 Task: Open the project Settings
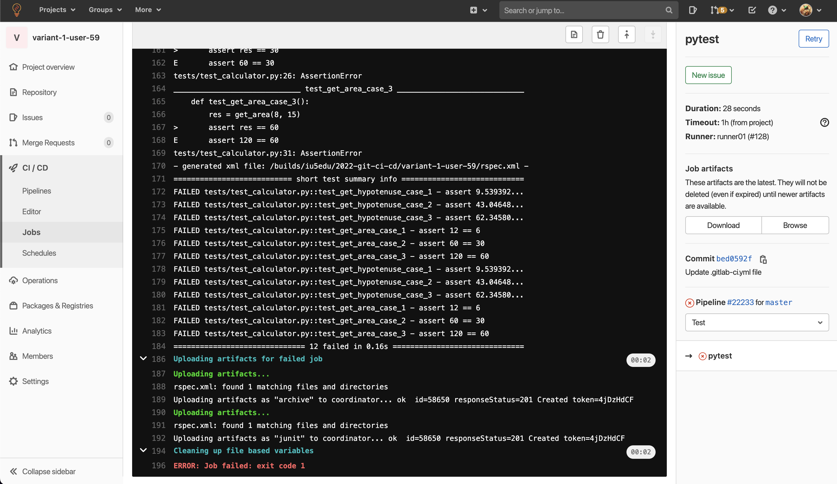pos(35,381)
